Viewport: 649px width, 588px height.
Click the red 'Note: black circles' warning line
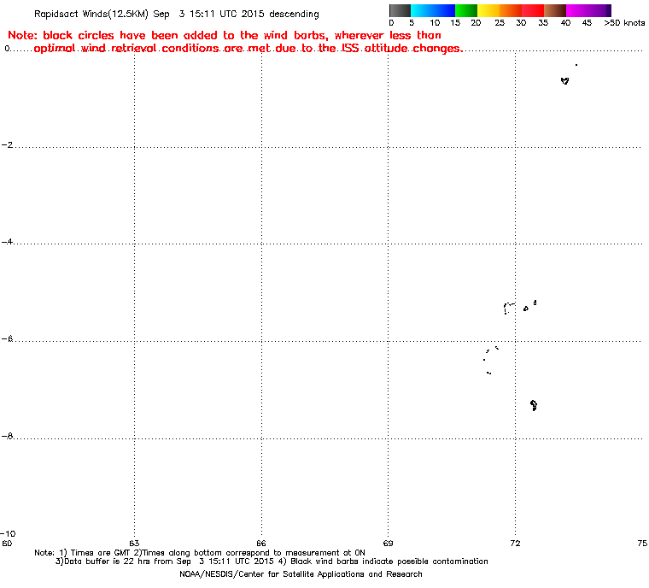225,35
